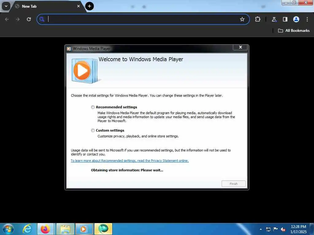Restore down the Chrome window

[x=294, y=2]
